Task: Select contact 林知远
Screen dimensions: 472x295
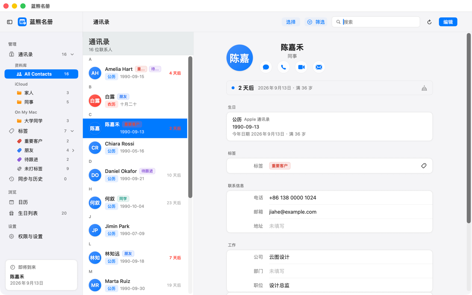Action: pos(135,257)
